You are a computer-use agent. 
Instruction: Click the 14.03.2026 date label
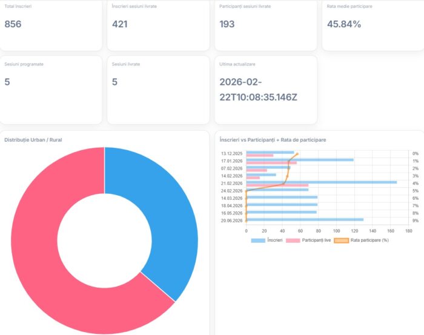[231, 198]
